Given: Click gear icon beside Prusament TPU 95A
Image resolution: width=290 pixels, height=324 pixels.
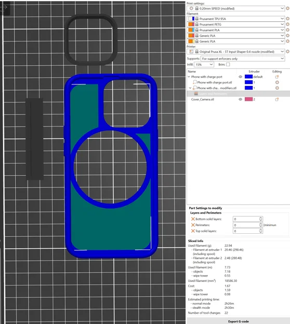Looking at the screenshot, I should (x=287, y=19).
